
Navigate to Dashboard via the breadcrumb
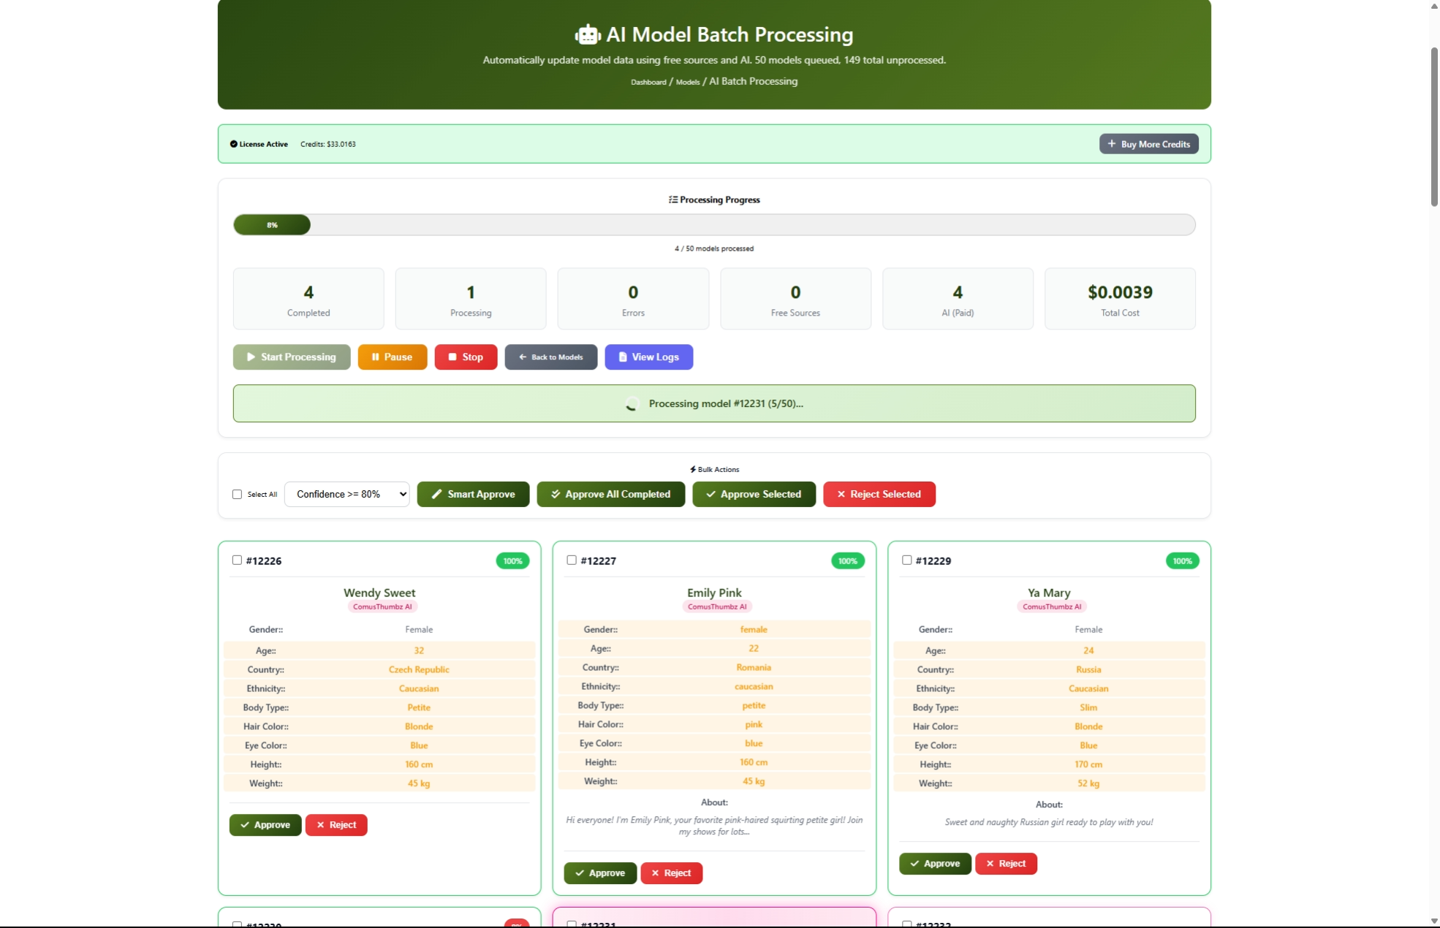pyautogui.click(x=649, y=82)
